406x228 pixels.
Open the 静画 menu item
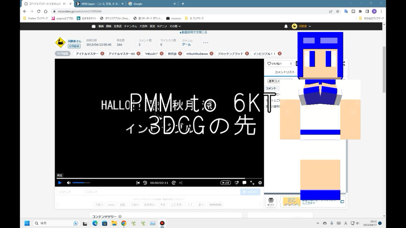coord(109,26)
